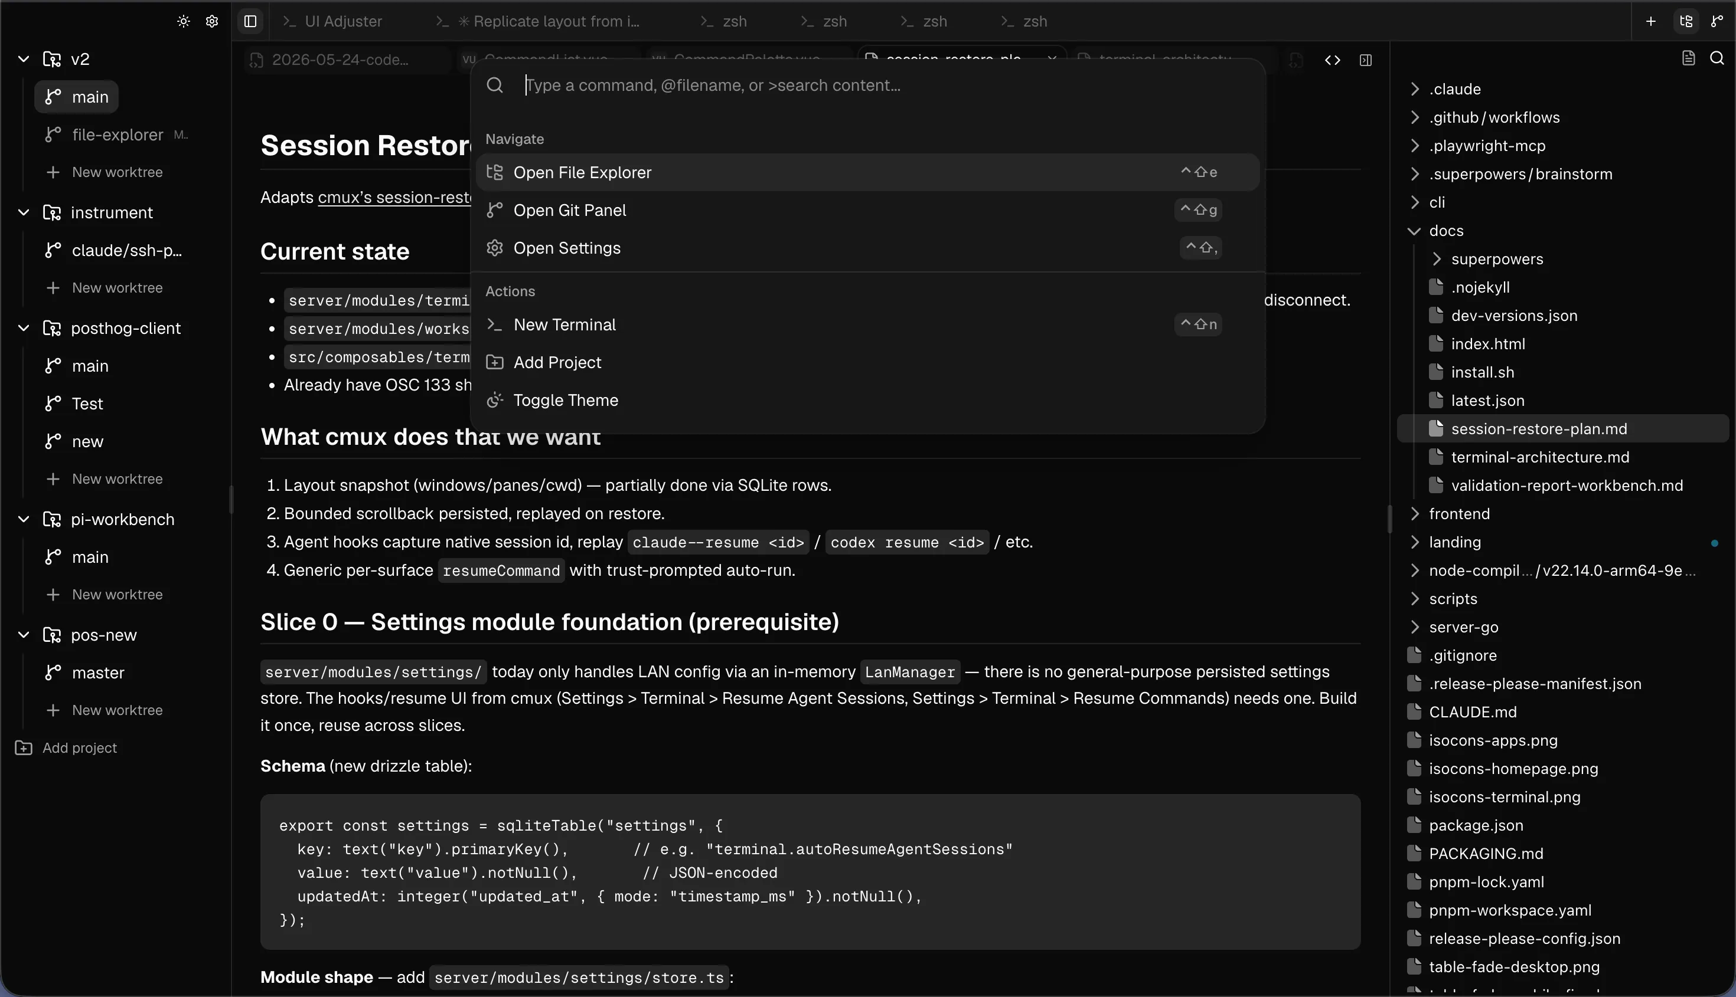Click New worktree under pos-new
Image resolution: width=1736 pixels, height=997 pixels.
pos(105,711)
